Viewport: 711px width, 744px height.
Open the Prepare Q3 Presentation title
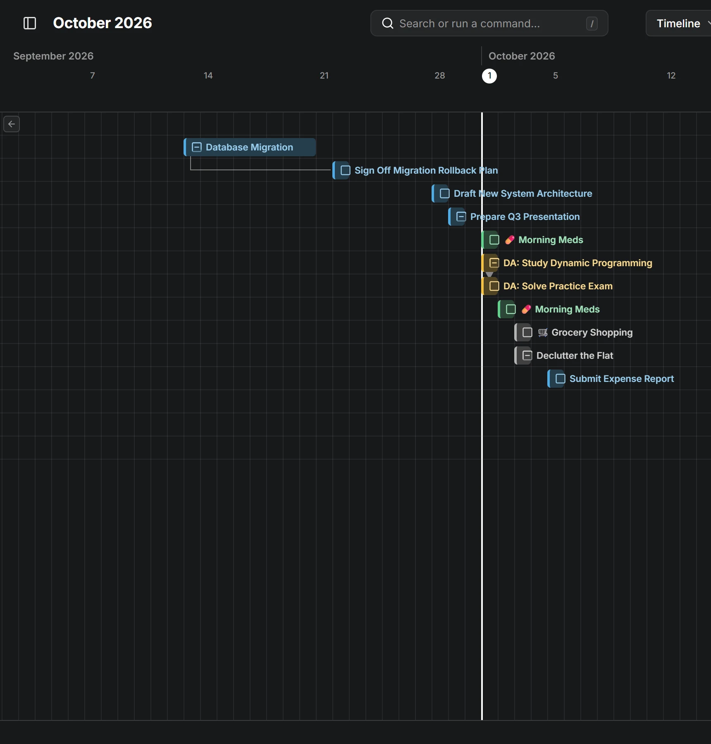tap(525, 217)
